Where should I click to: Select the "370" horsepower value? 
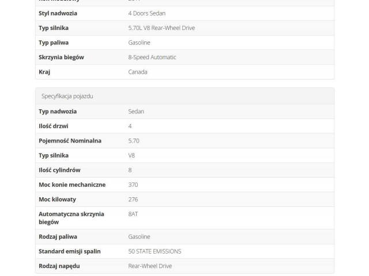click(x=133, y=185)
